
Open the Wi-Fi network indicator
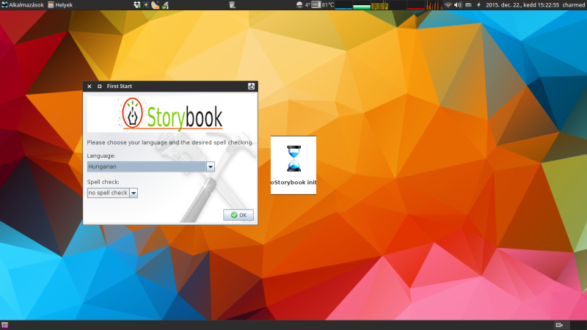(x=448, y=5)
